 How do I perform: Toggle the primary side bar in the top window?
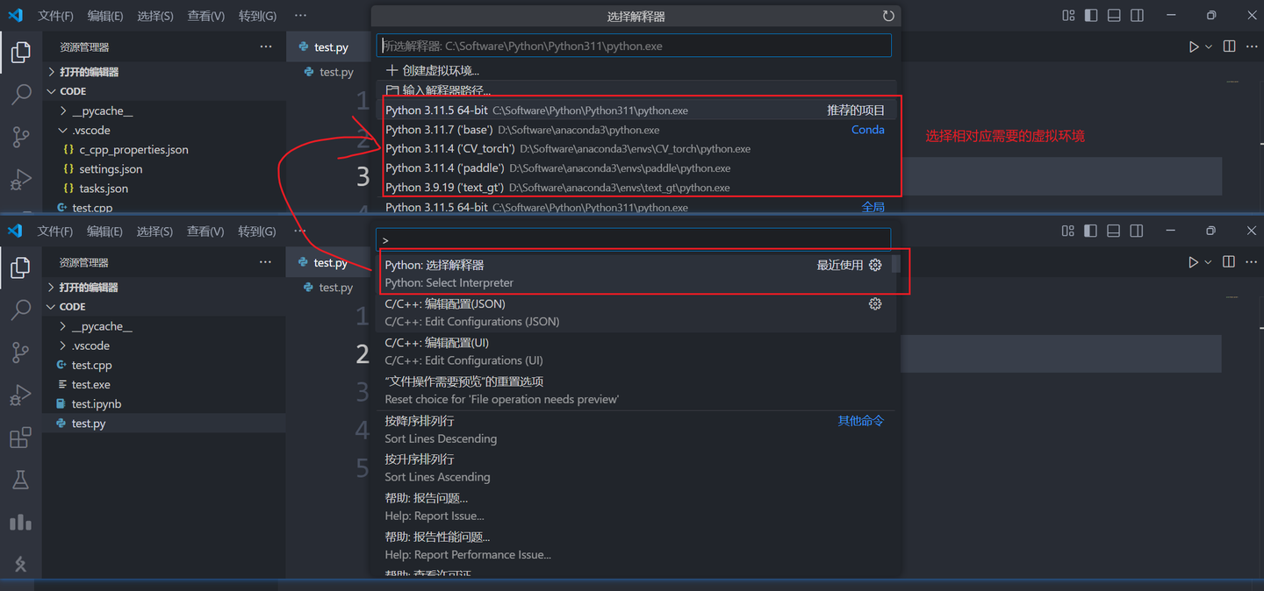(1091, 15)
